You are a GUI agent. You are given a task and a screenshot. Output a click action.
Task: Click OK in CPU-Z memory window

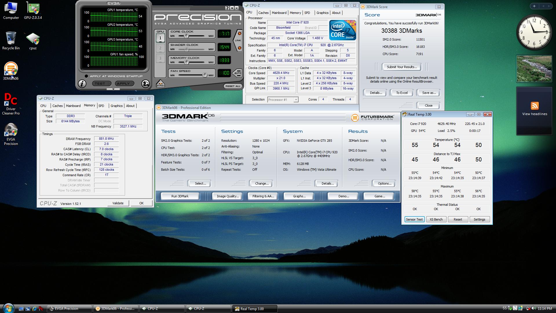(141, 203)
